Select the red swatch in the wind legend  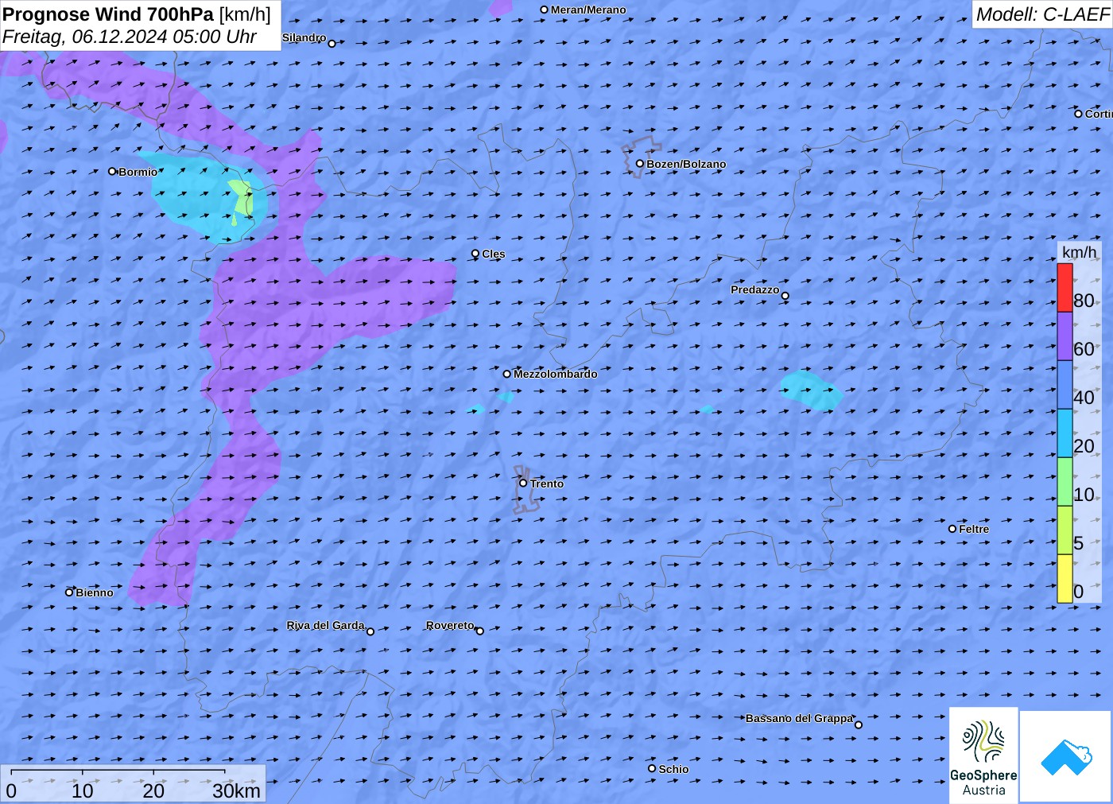pos(1065,288)
